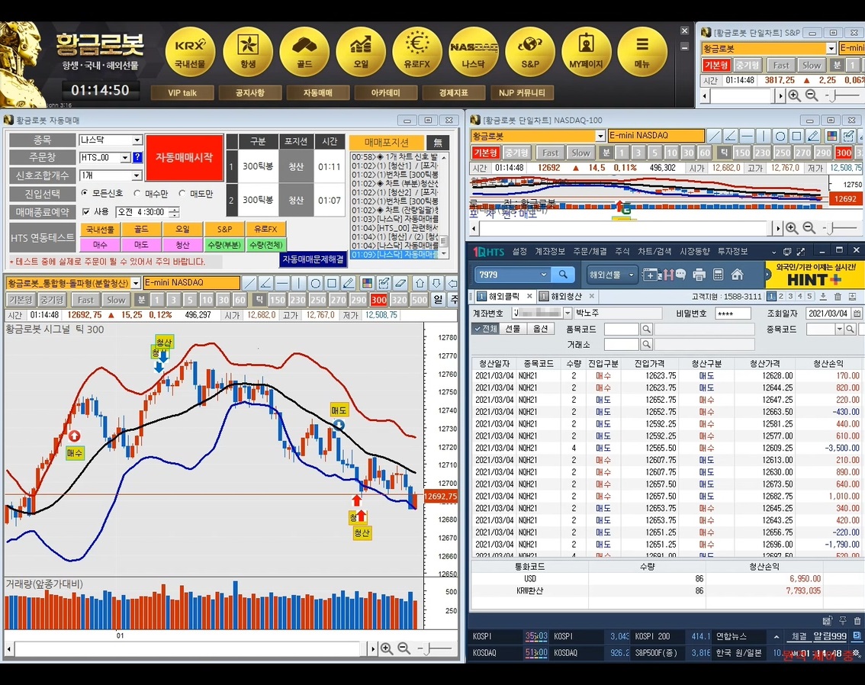Toggle 전체 filter in 1QHTS
865x685 pixels.
click(485, 329)
